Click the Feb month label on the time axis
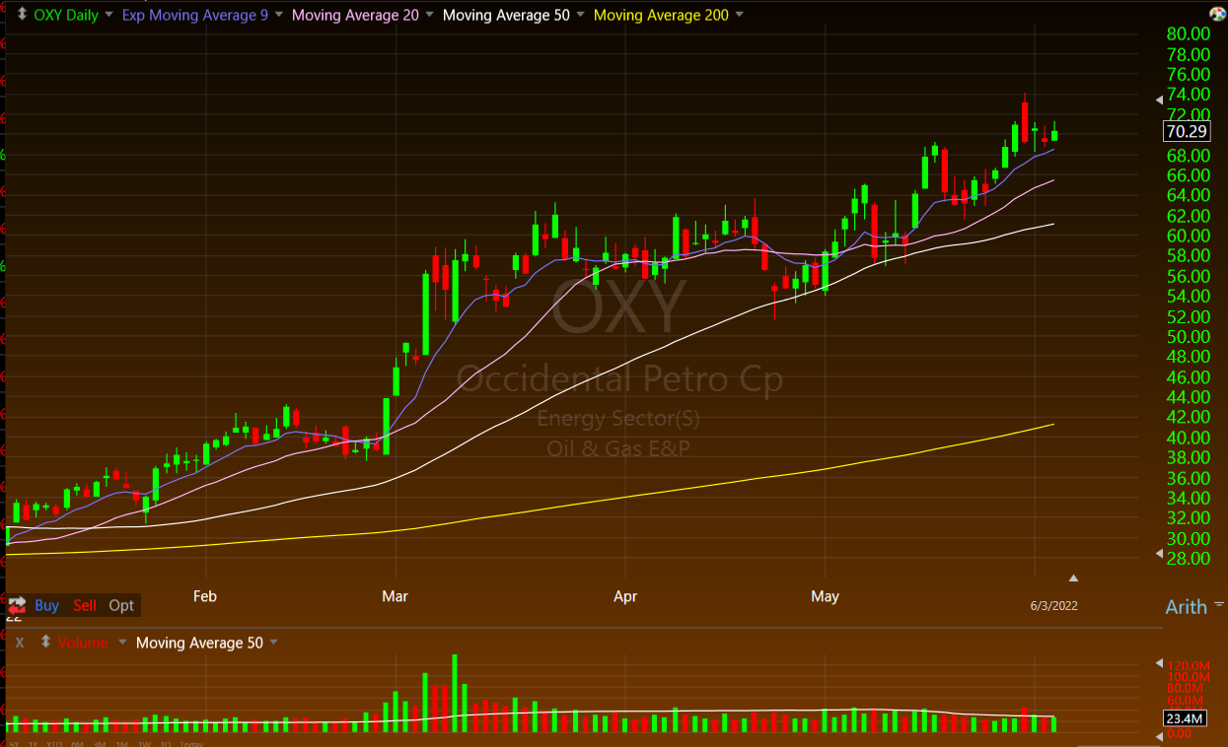The width and height of the screenshot is (1228, 747). (x=204, y=596)
